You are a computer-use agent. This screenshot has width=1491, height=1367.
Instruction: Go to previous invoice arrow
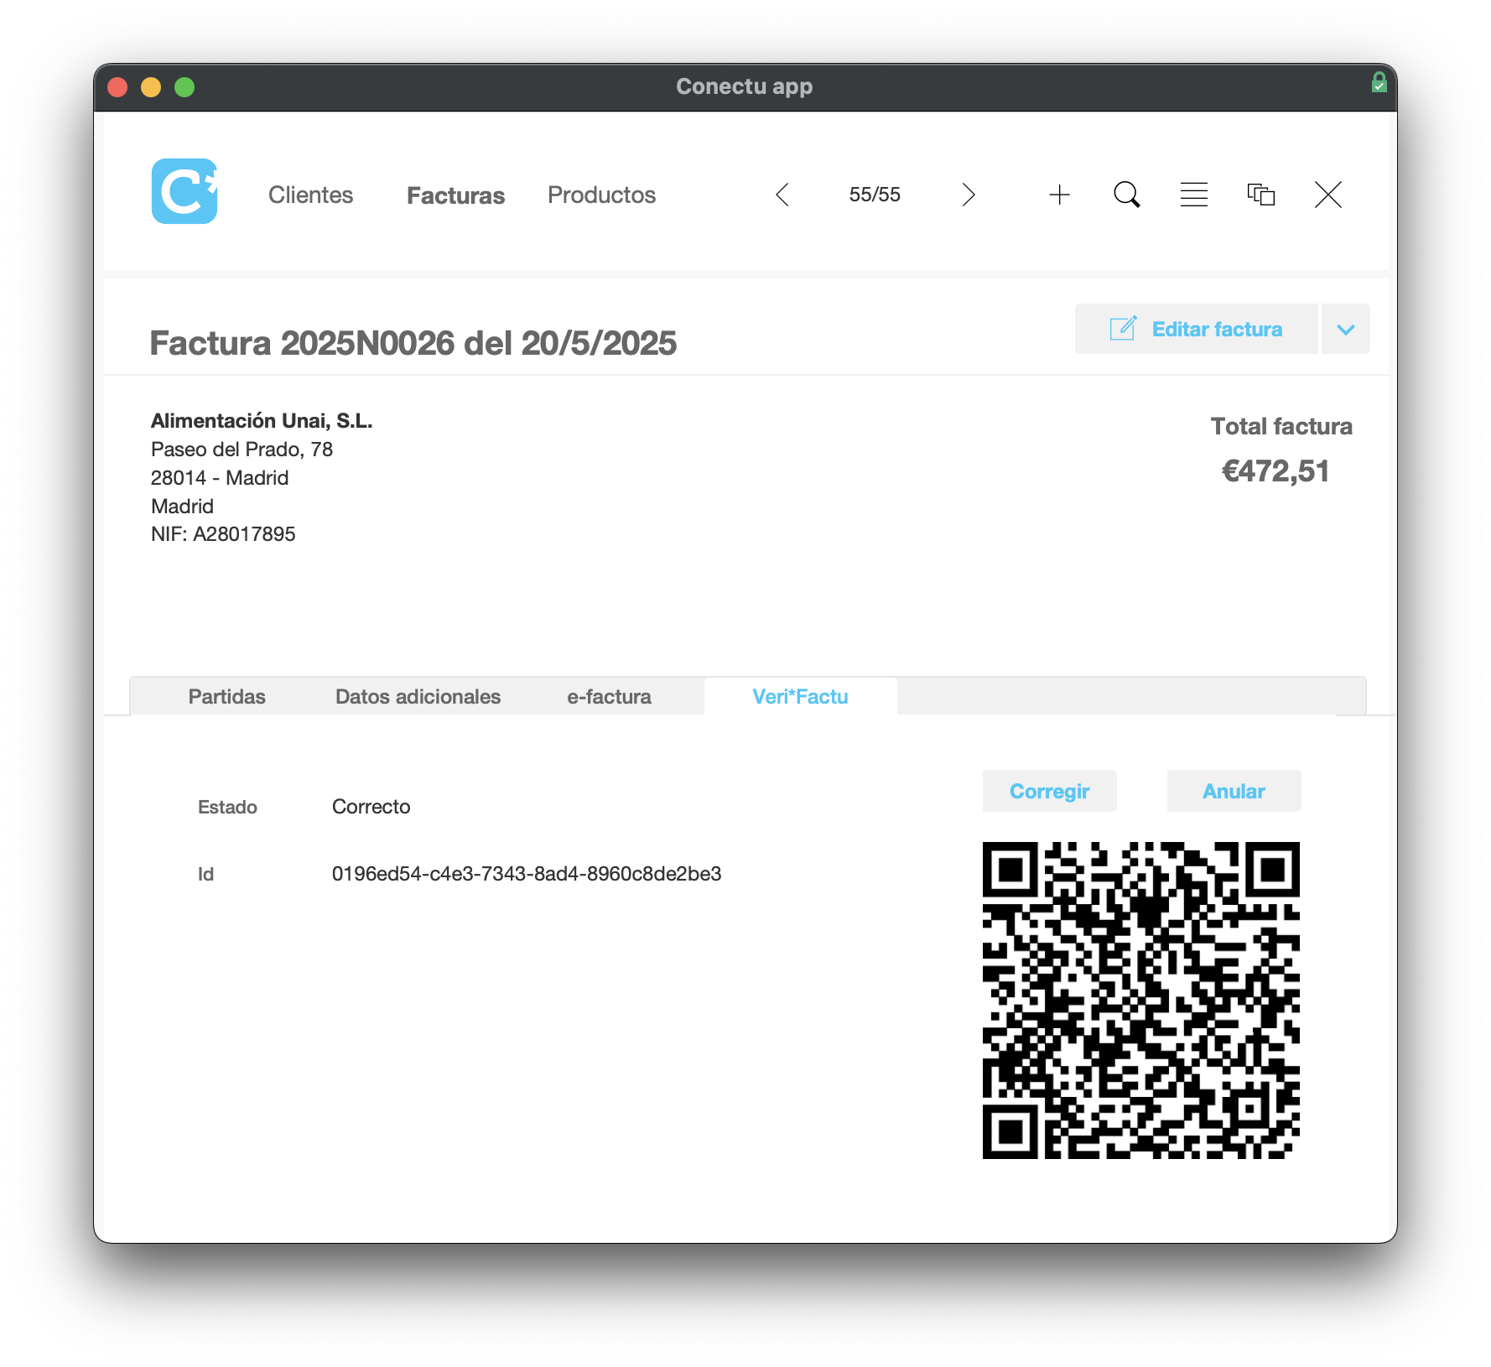coord(782,195)
